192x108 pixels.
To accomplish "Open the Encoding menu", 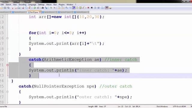I will [x=22, y=4].
